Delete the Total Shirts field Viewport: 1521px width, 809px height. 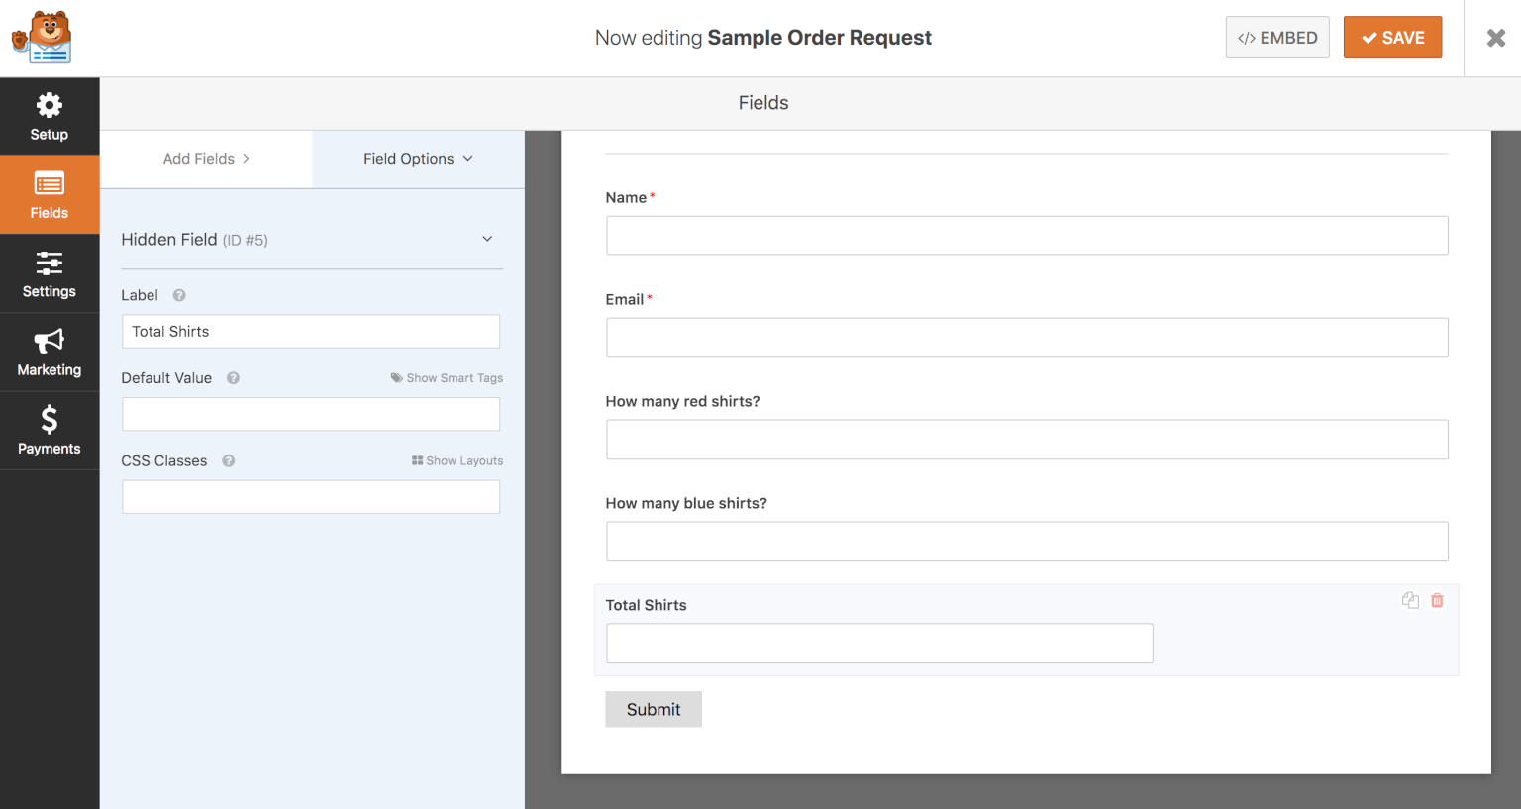pyautogui.click(x=1437, y=600)
